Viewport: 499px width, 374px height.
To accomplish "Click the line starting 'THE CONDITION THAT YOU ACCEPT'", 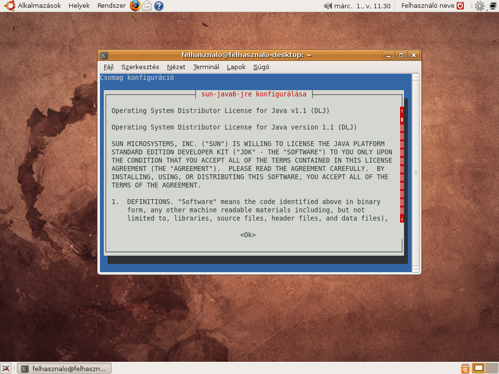I will [252, 160].
